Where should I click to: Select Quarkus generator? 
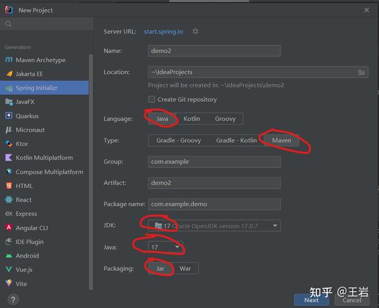coord(44,116)
